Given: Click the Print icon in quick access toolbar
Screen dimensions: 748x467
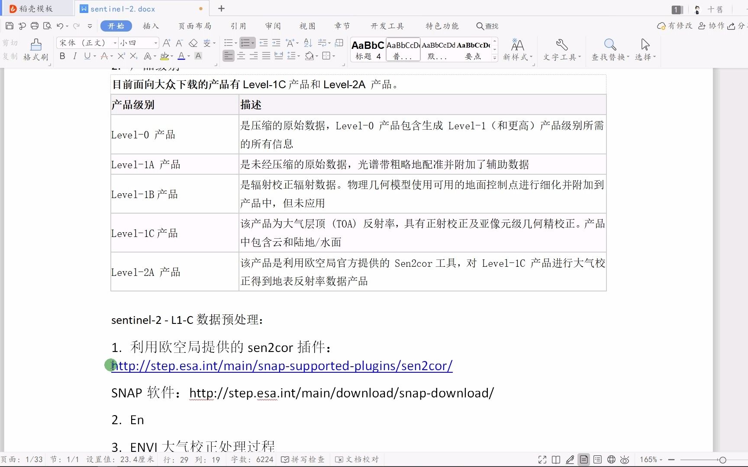Looking at the screenshot, I should (34, 26).
